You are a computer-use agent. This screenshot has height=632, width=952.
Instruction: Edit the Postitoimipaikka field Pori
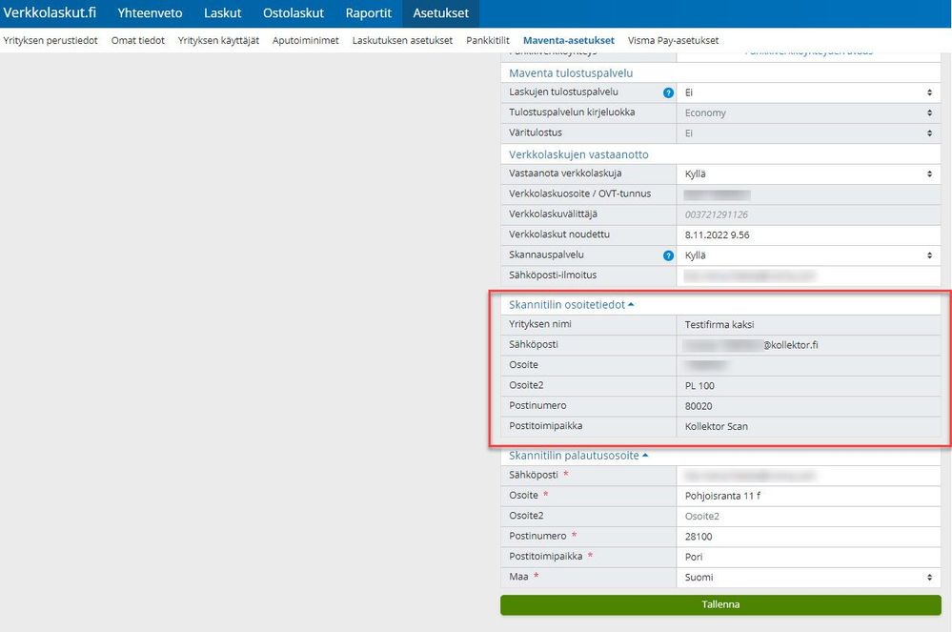tap(809, 557)
